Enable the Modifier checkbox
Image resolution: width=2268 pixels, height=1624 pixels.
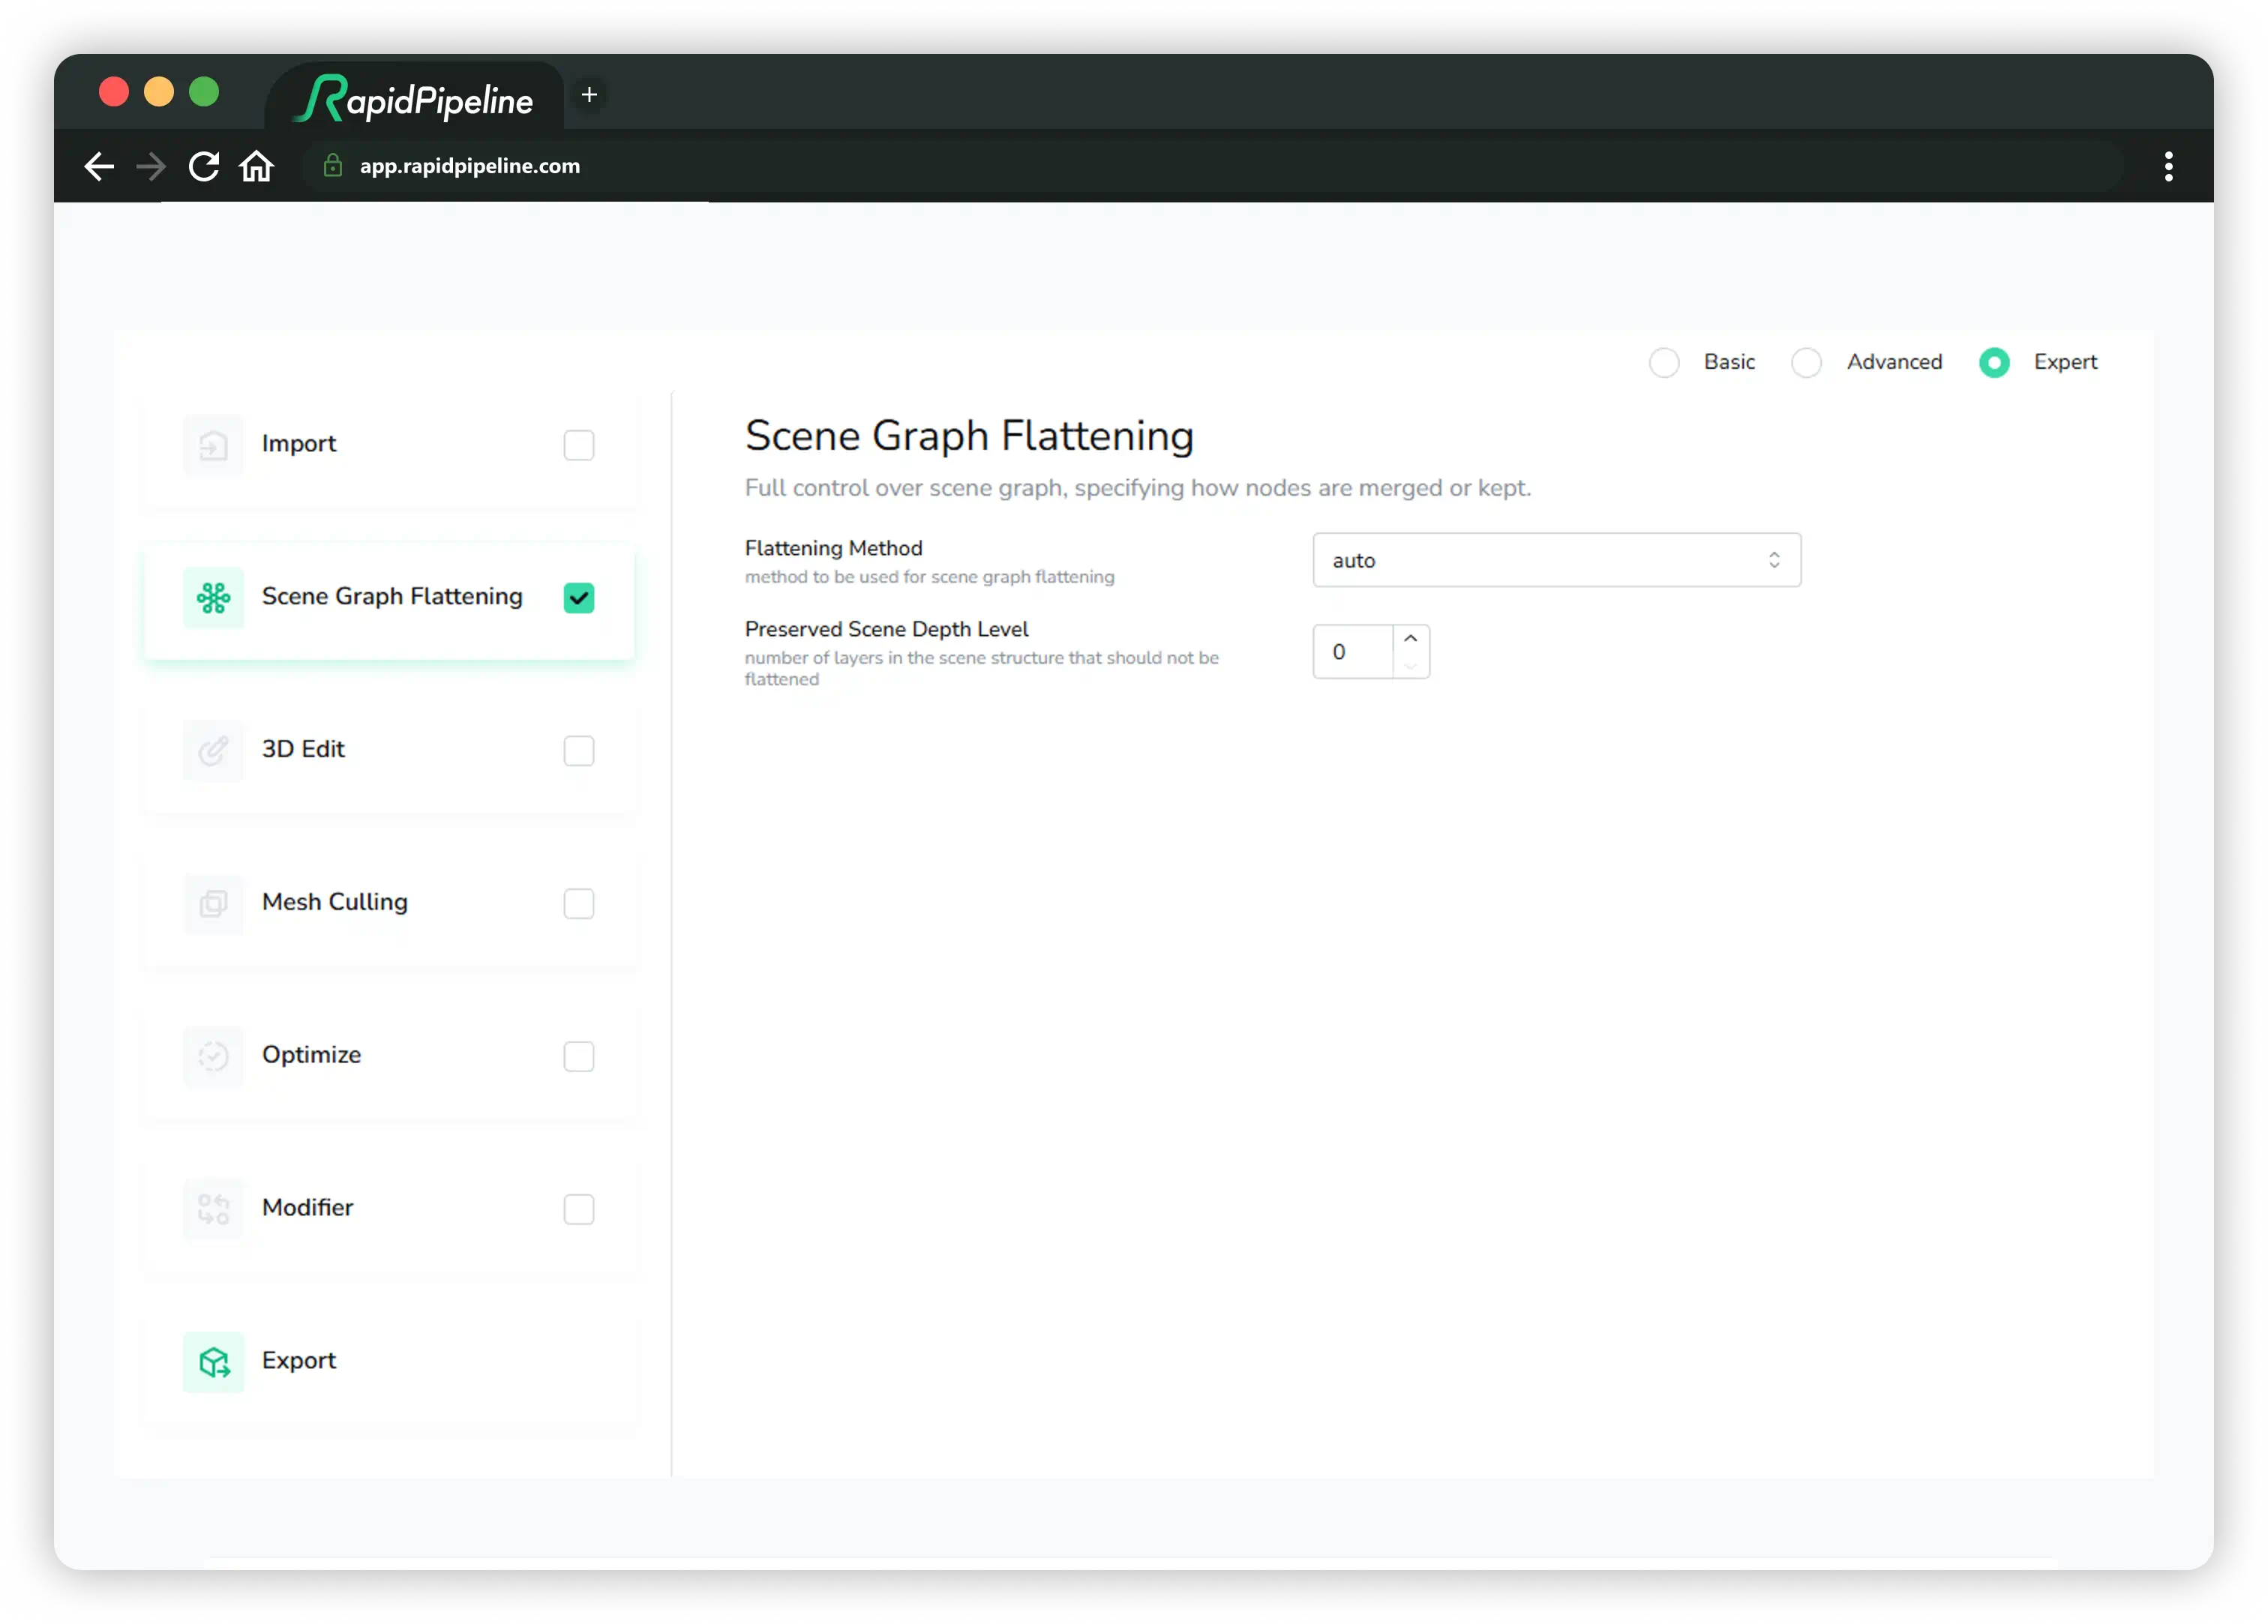point(579,1209)
